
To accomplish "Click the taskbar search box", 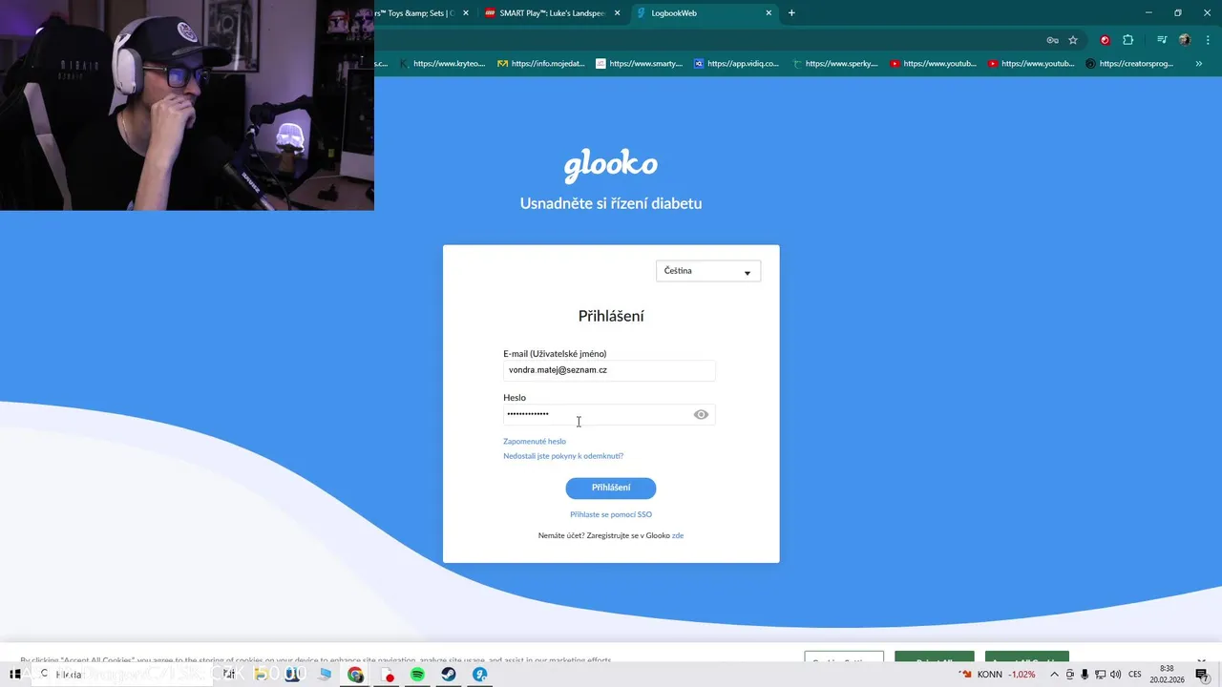I will tap(122, 675).
